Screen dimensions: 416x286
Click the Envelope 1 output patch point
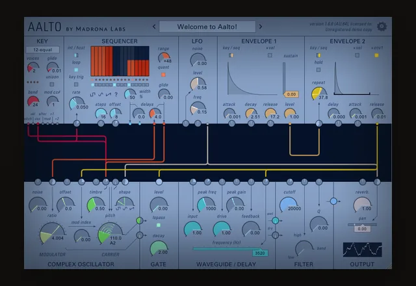(290, 124)
